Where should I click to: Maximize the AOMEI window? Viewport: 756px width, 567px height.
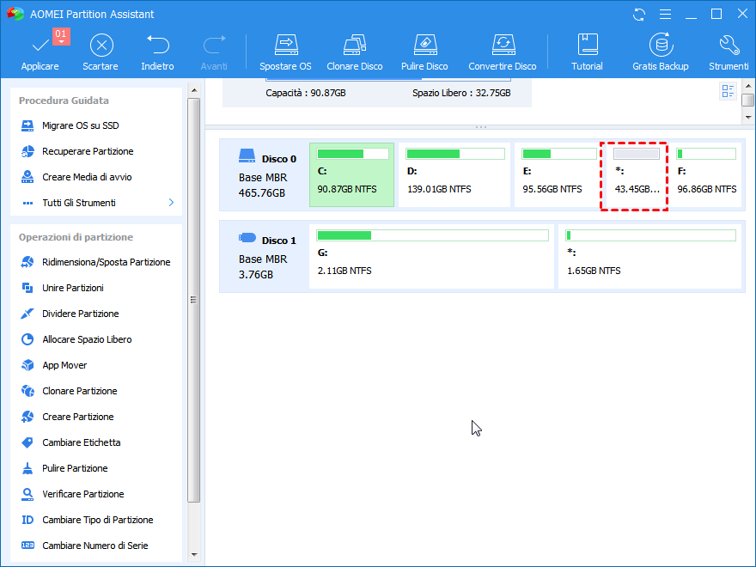[x=716, y=14]
